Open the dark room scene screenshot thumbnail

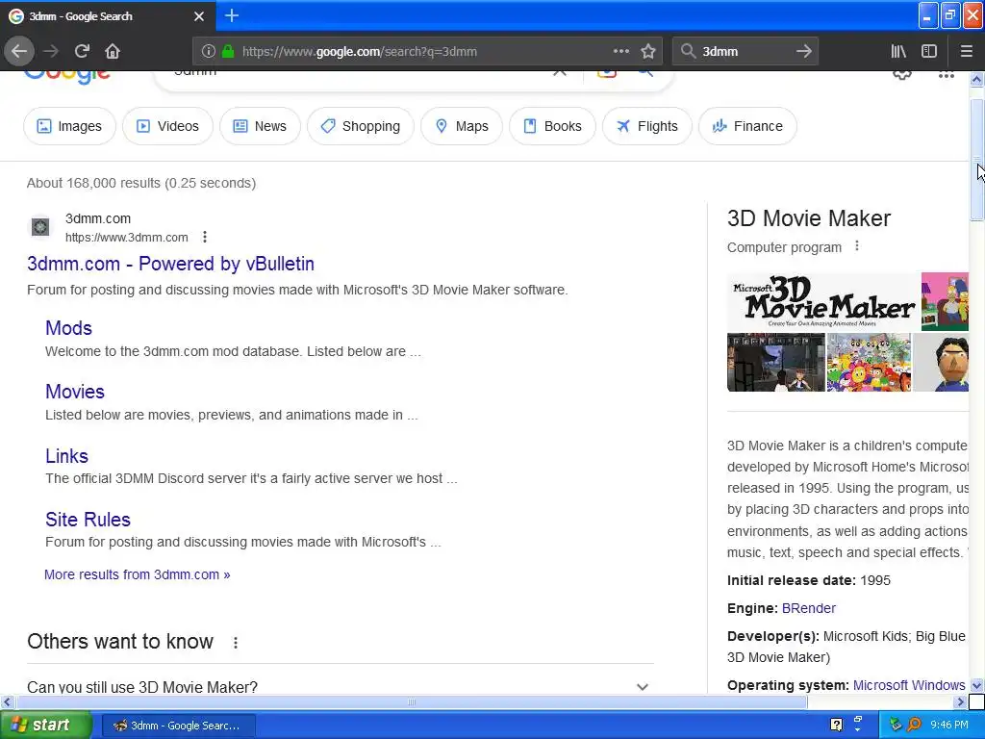(x=776, y=363)
